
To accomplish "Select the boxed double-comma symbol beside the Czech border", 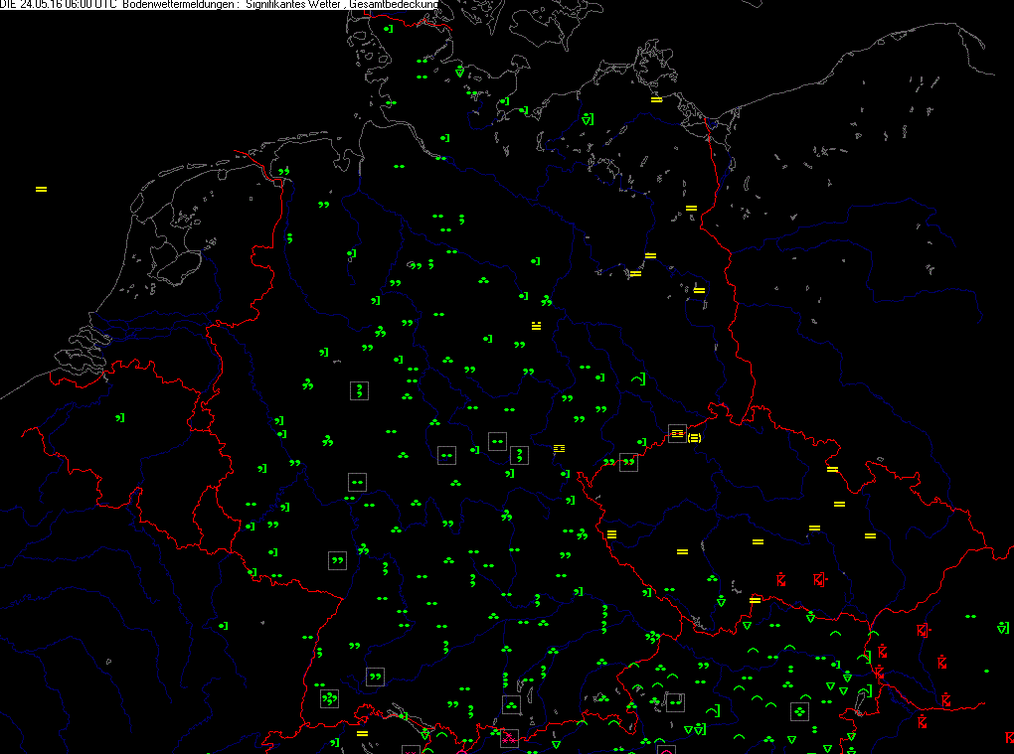I will point(628,462).
